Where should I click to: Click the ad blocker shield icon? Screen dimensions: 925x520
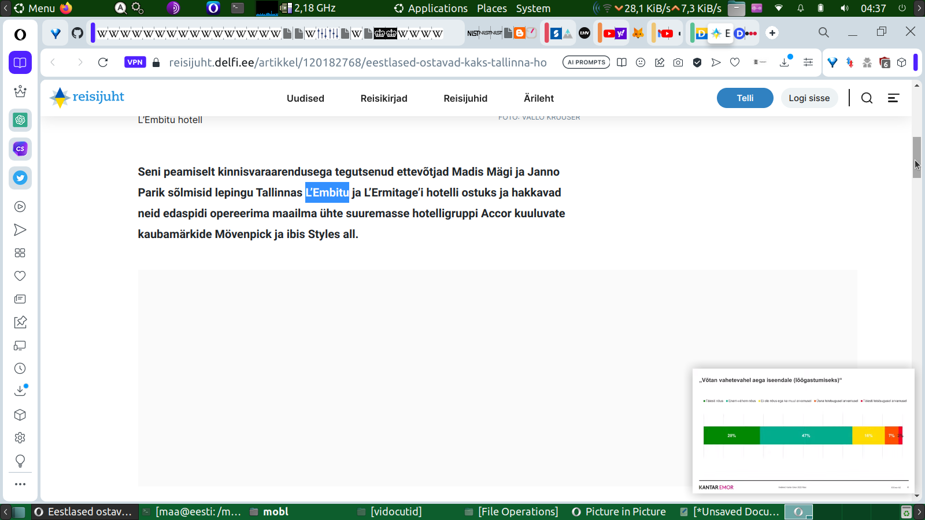pos(697,62)
